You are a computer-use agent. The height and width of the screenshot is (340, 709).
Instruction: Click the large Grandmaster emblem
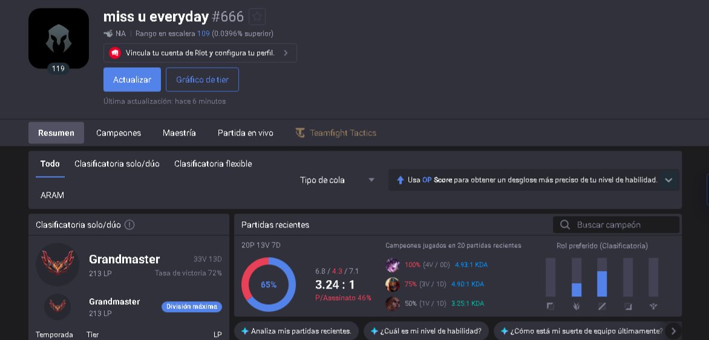[57, 264]
